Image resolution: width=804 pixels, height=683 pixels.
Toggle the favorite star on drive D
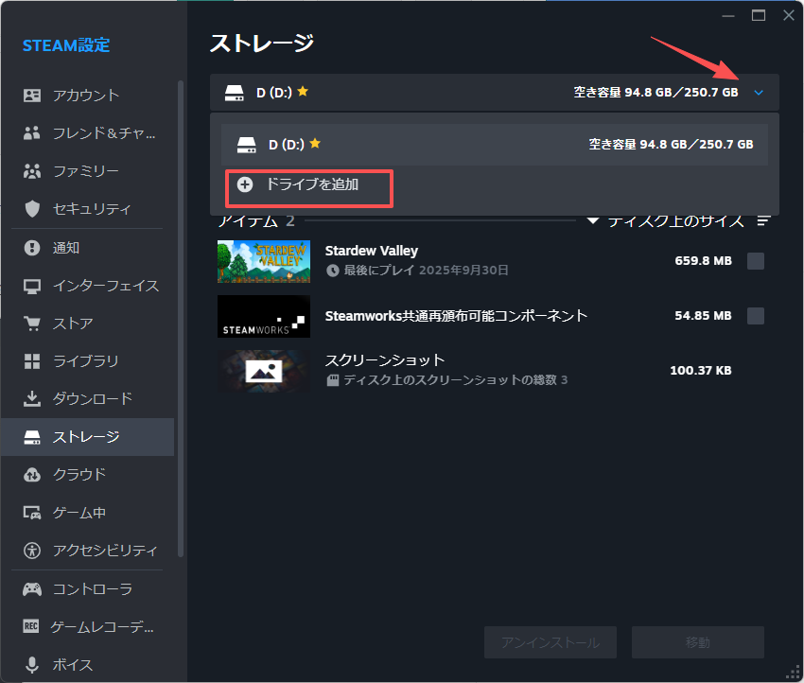tap(301, 92)
